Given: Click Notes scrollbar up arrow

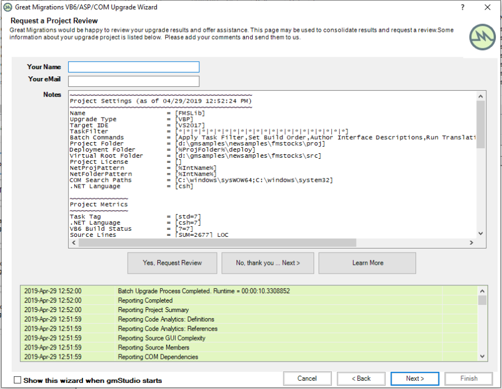Looking at the screenshot, I should click(481, 96).
